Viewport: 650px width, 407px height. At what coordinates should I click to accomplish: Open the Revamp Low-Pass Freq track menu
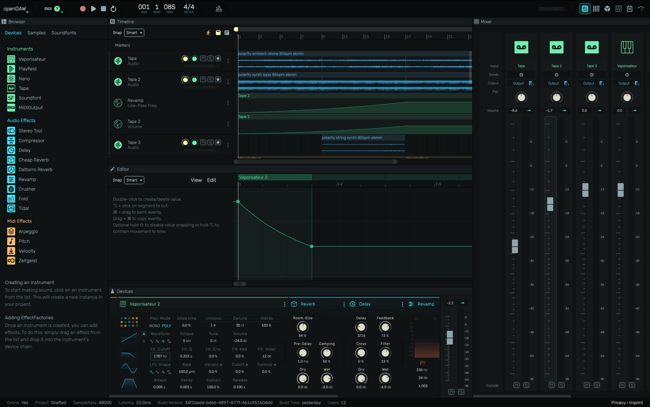pos(228,103)
